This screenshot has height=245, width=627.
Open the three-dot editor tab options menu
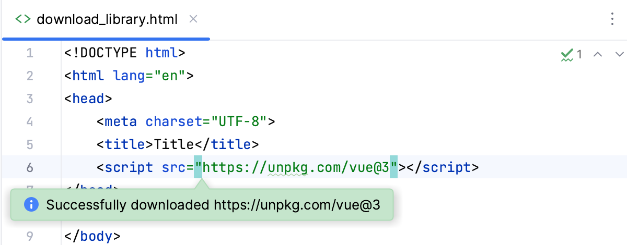point(612,20)
